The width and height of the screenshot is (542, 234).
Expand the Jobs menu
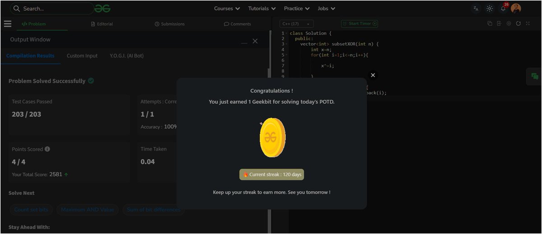pyautogui.click(x=327, y=9)
